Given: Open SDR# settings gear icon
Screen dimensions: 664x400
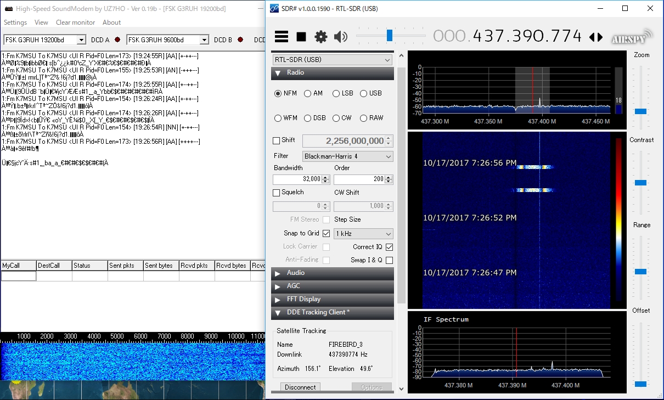Looking at the screenshot, I should (x=320, y=37).
